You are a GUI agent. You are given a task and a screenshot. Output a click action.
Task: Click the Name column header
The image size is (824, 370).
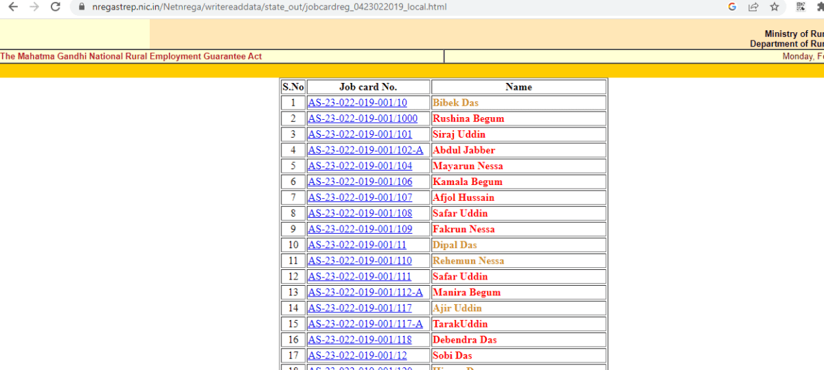click(518, 87)
